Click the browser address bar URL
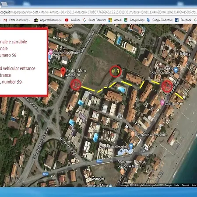Screen dimensions: 197x197 98,12
